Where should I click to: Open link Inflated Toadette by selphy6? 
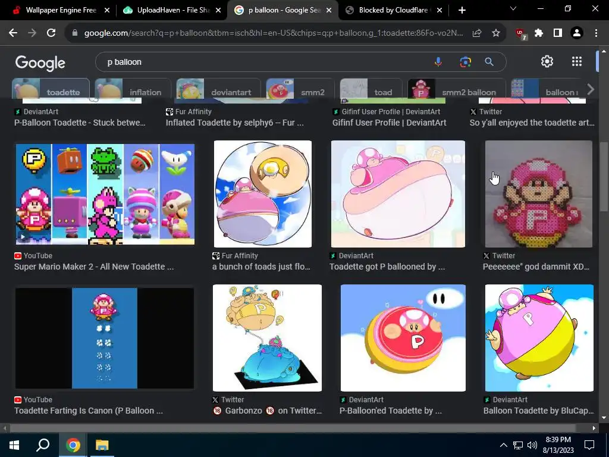234,123
